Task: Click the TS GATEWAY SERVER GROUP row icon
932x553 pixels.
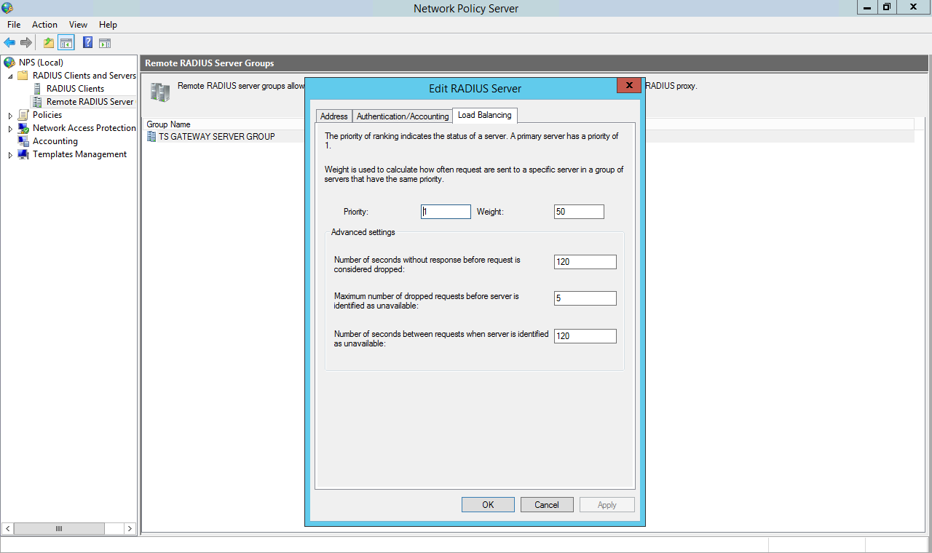Action: click(151, 137)
